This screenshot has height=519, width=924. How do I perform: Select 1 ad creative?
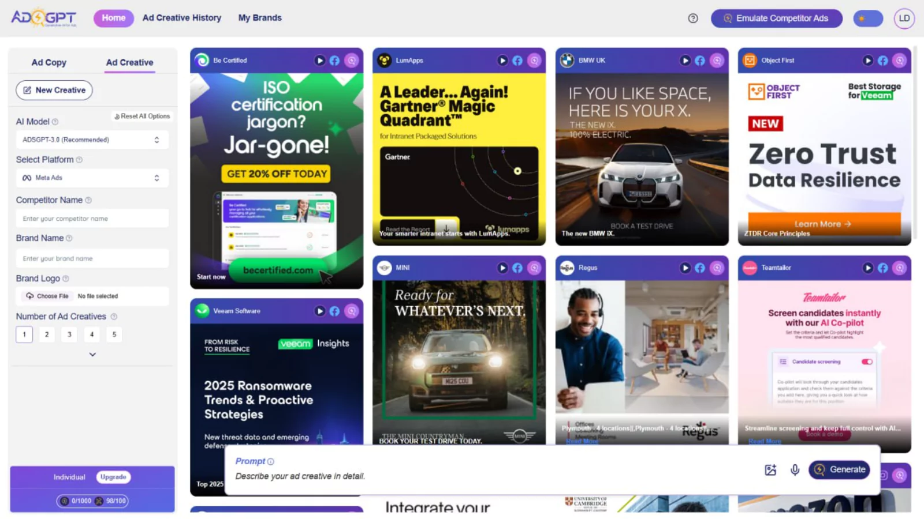[x=24, y=334]
